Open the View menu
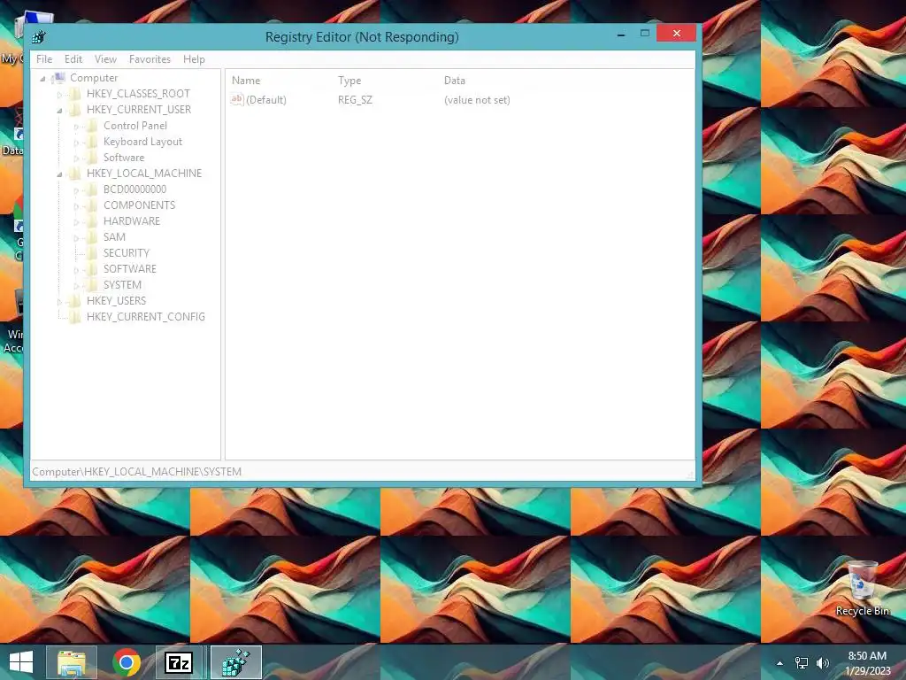 pyautogui.click(x=106, y=59)
